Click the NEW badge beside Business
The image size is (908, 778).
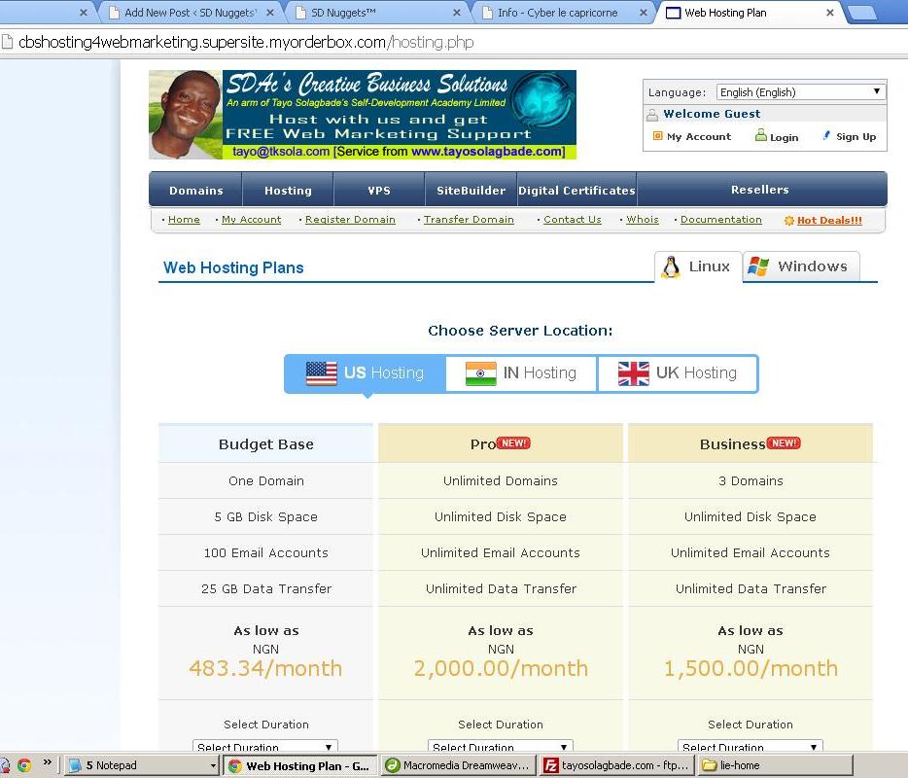pos(785,443)
